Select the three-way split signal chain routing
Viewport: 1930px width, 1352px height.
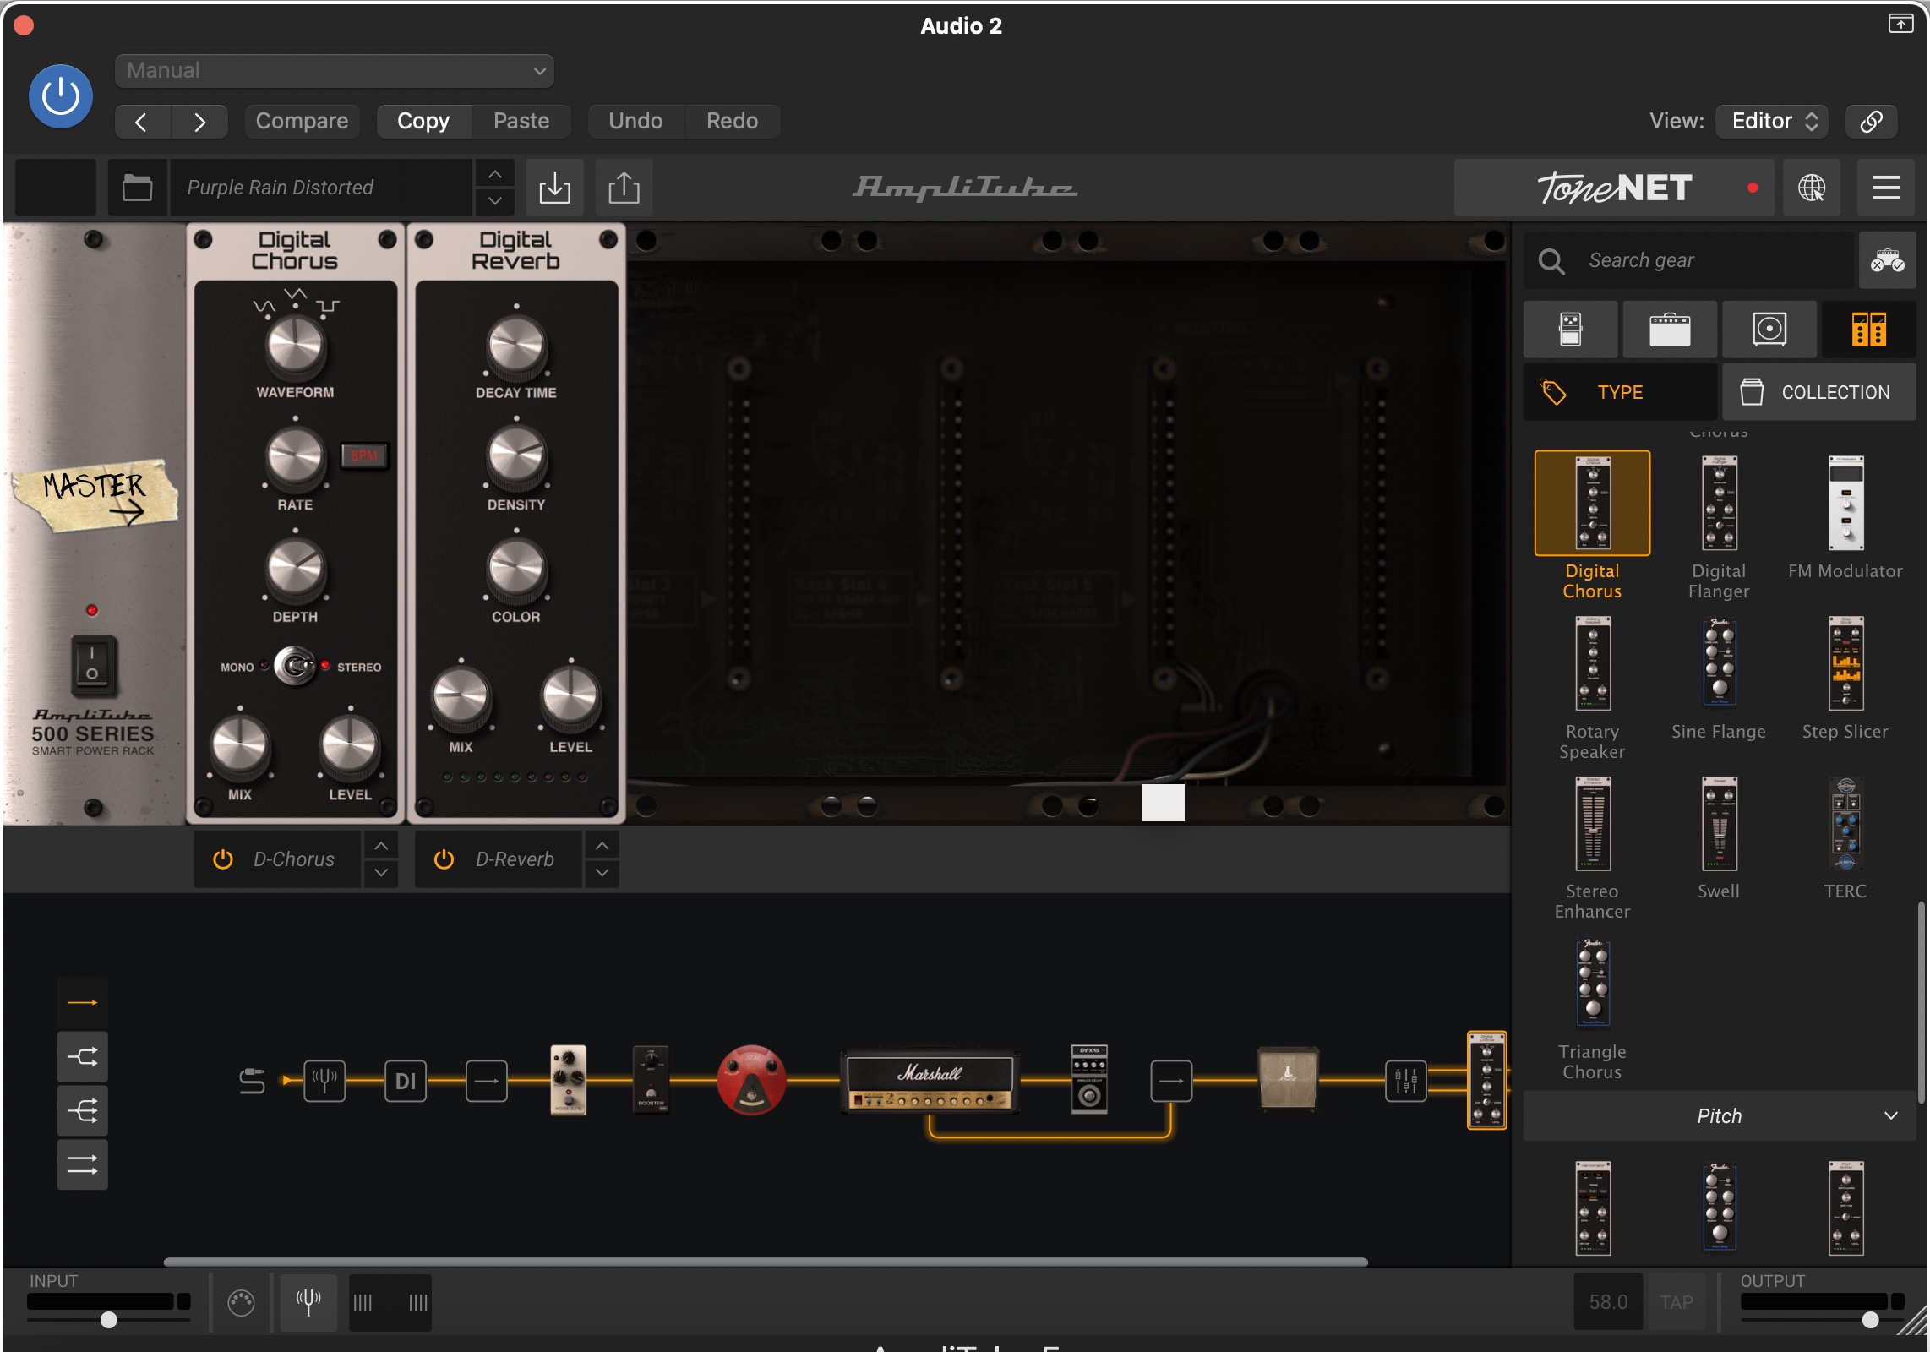[82, 1110]
